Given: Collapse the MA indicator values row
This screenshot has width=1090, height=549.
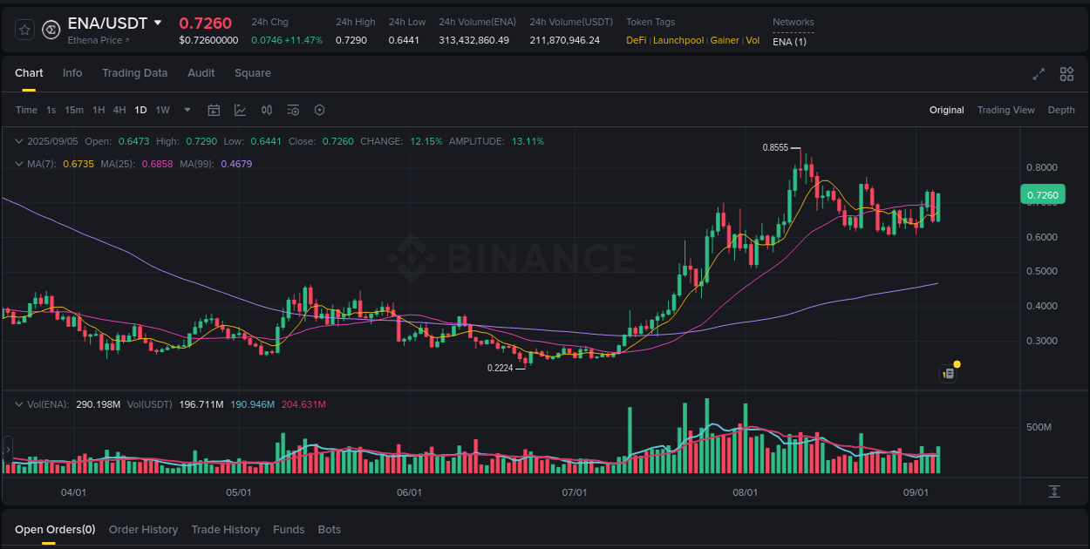Looking at the screenshot, I should pos(18,163).
